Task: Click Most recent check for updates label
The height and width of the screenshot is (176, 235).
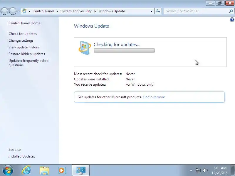Action: click(98, 74)
